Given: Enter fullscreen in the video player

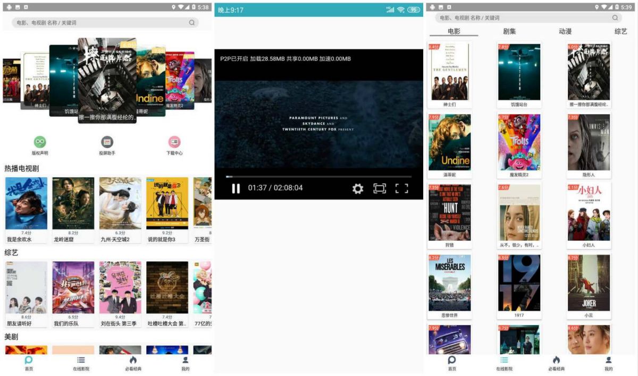Looking at the screenshot, I should (x=402, y=189).
